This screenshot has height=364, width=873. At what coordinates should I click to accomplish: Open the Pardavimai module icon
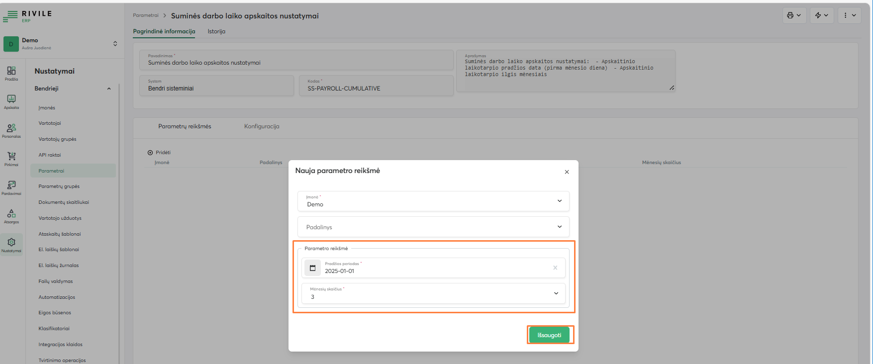pyautogui.click(x=11, y=187)
